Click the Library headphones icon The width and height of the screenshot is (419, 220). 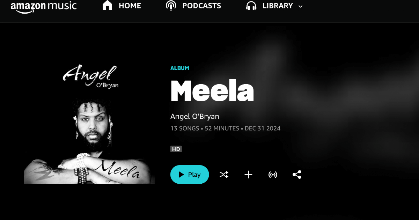[x=251, y=6]
